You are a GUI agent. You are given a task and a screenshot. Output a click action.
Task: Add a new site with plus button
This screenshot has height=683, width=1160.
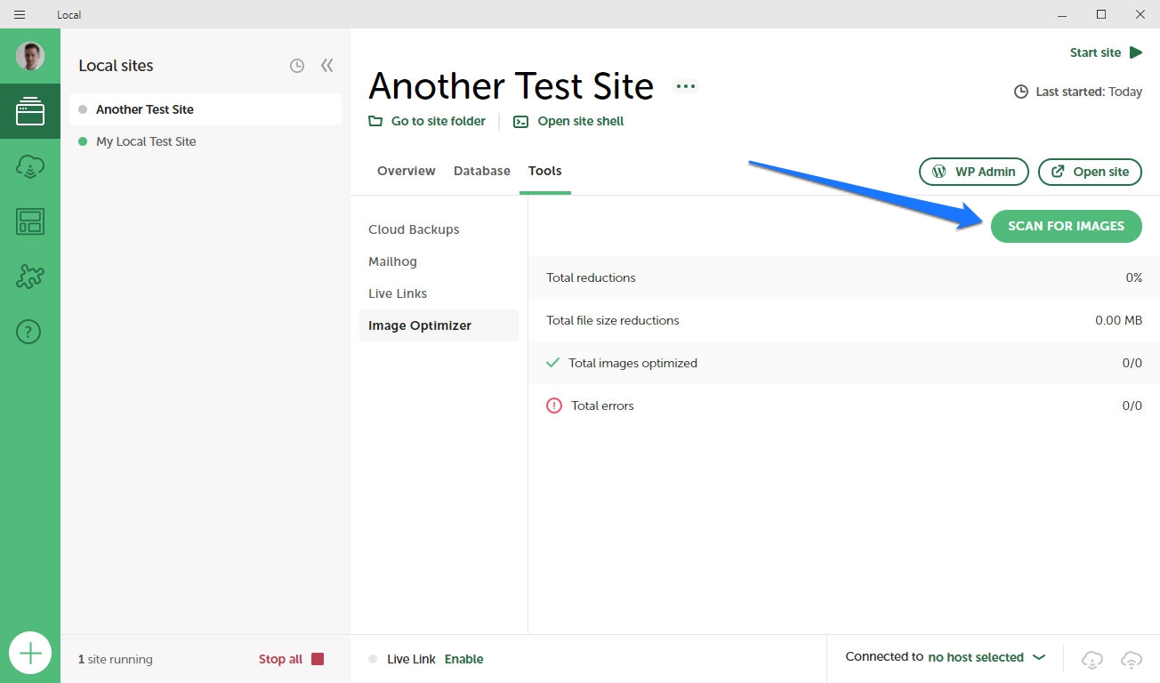point(30,655)
